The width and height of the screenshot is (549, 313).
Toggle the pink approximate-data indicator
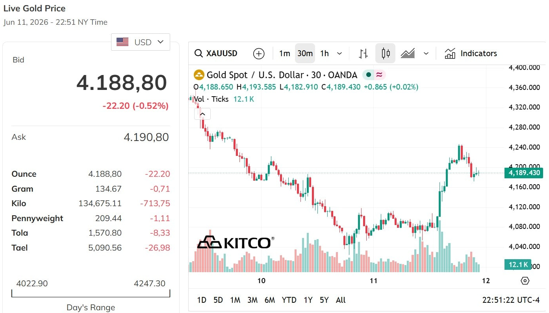(x=379, y=75)
